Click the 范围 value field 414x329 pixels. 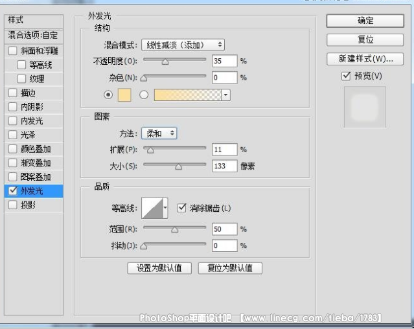224,229
